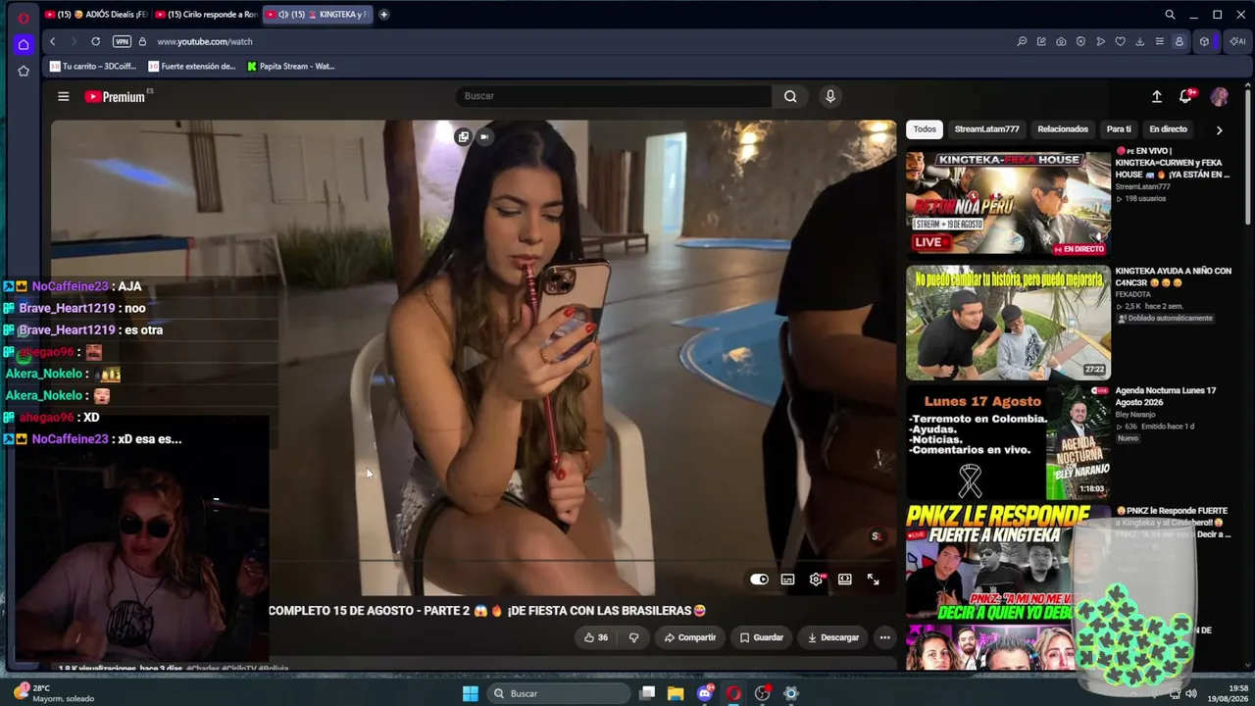The width and height of the screenshot is (1255, 706).
Task: Select the 'Para ti' filter chip
Action: pos(1119,129)
